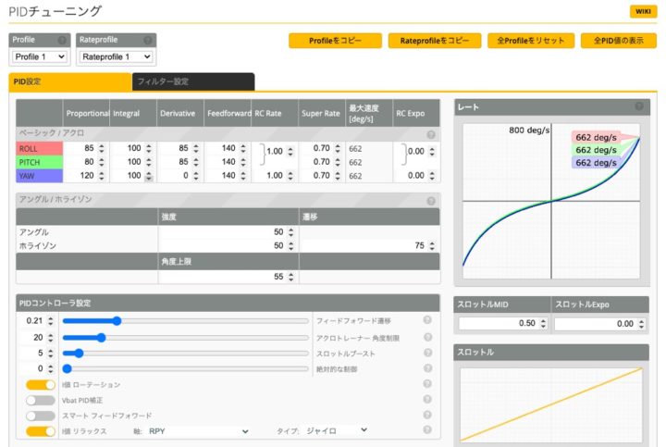Show help for フィードフォワード遷移 setting
The image size is (666, 447).
[427, 320]
